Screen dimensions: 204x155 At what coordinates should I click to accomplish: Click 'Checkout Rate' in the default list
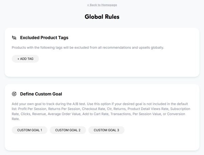94,109
